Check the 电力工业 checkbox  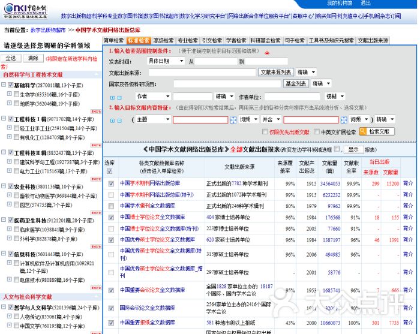tap(16, 171)
